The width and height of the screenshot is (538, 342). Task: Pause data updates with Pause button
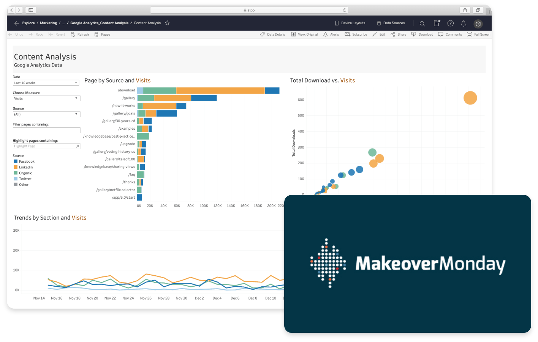click(102, 35)
